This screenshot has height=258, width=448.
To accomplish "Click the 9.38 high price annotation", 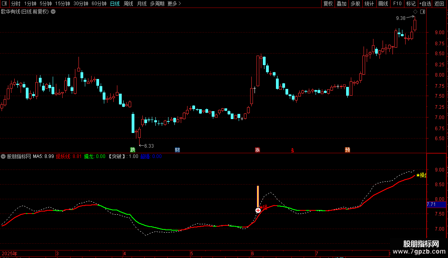I will tap(400, 18).
